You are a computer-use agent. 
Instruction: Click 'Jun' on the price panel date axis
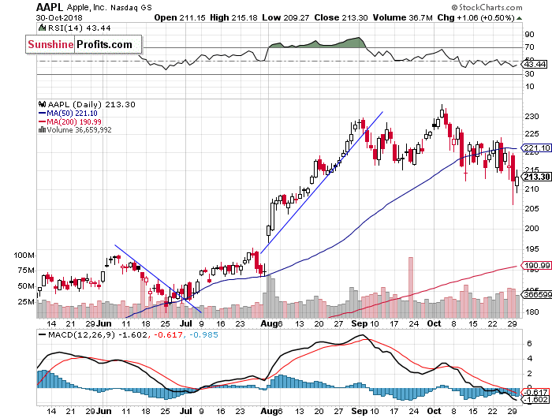[x=104, y=323]
